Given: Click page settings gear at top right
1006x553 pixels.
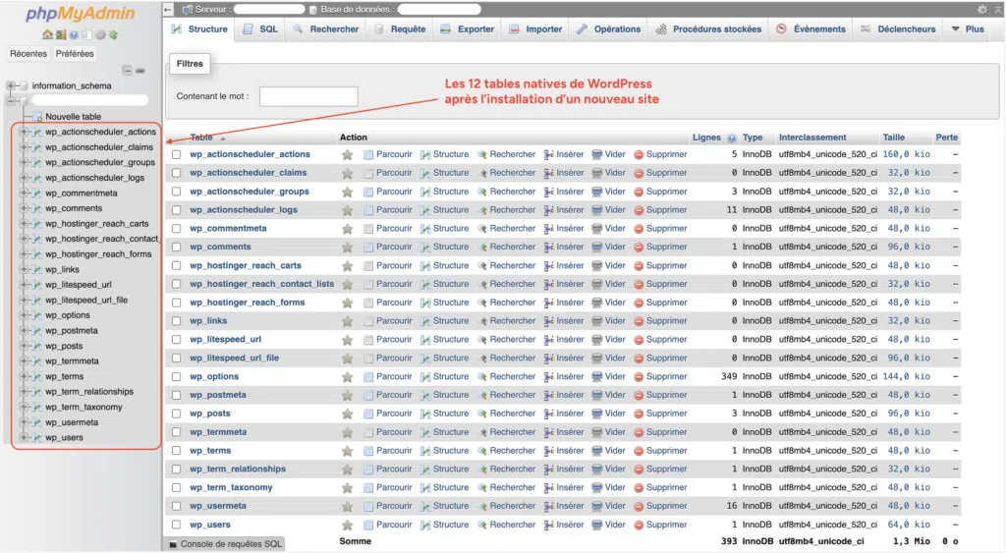Looking at the screenshot, I should 982,10.
